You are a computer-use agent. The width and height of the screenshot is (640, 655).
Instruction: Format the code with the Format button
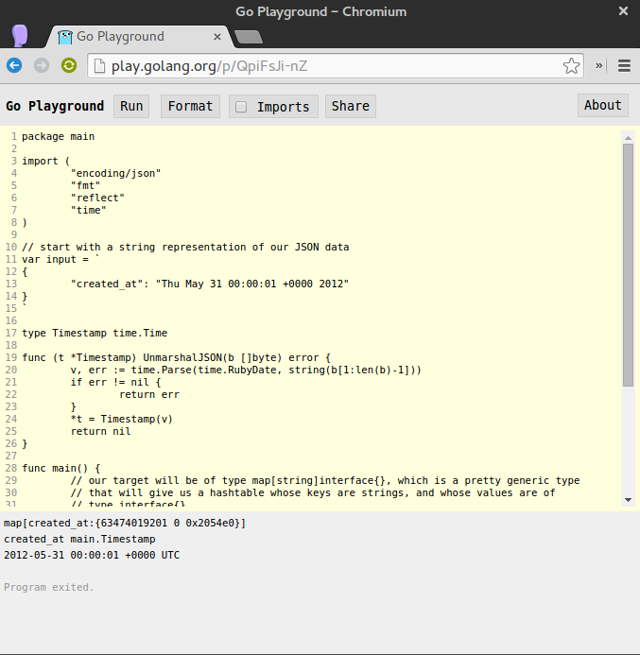click(191, 106)
